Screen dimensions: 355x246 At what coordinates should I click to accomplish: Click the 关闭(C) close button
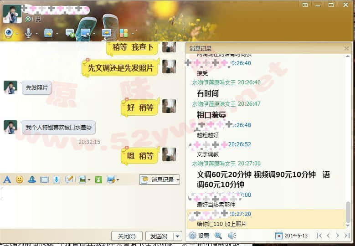click(126, 236)
